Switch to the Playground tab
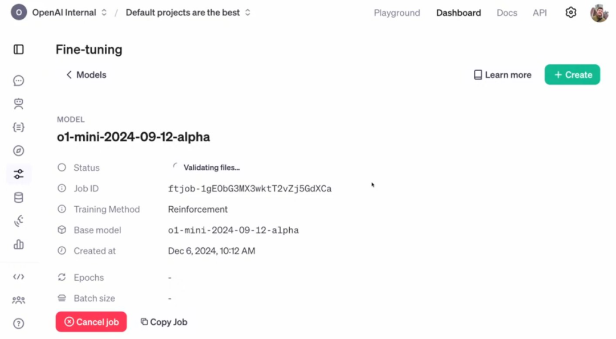Screen dimensions: 616x339 pyautogui.click(x=397, y=13)
